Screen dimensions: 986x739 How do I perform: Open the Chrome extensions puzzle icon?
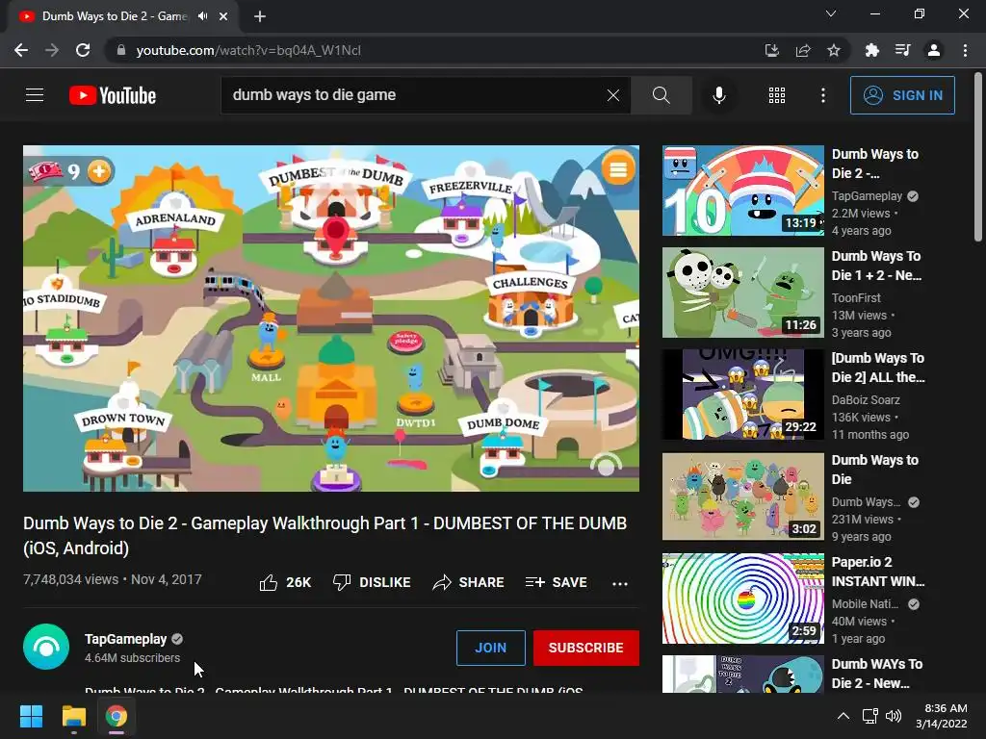pos(871,50)
